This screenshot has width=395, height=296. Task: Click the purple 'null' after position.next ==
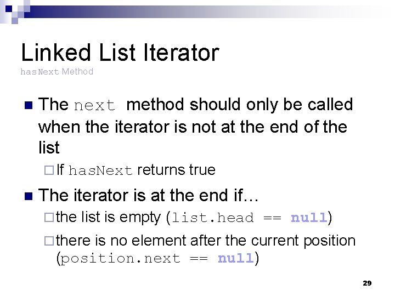tap(236, 258)
